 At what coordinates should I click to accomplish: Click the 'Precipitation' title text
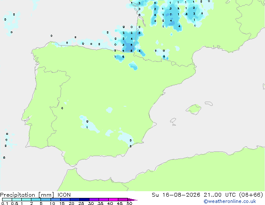coord(18,195)
